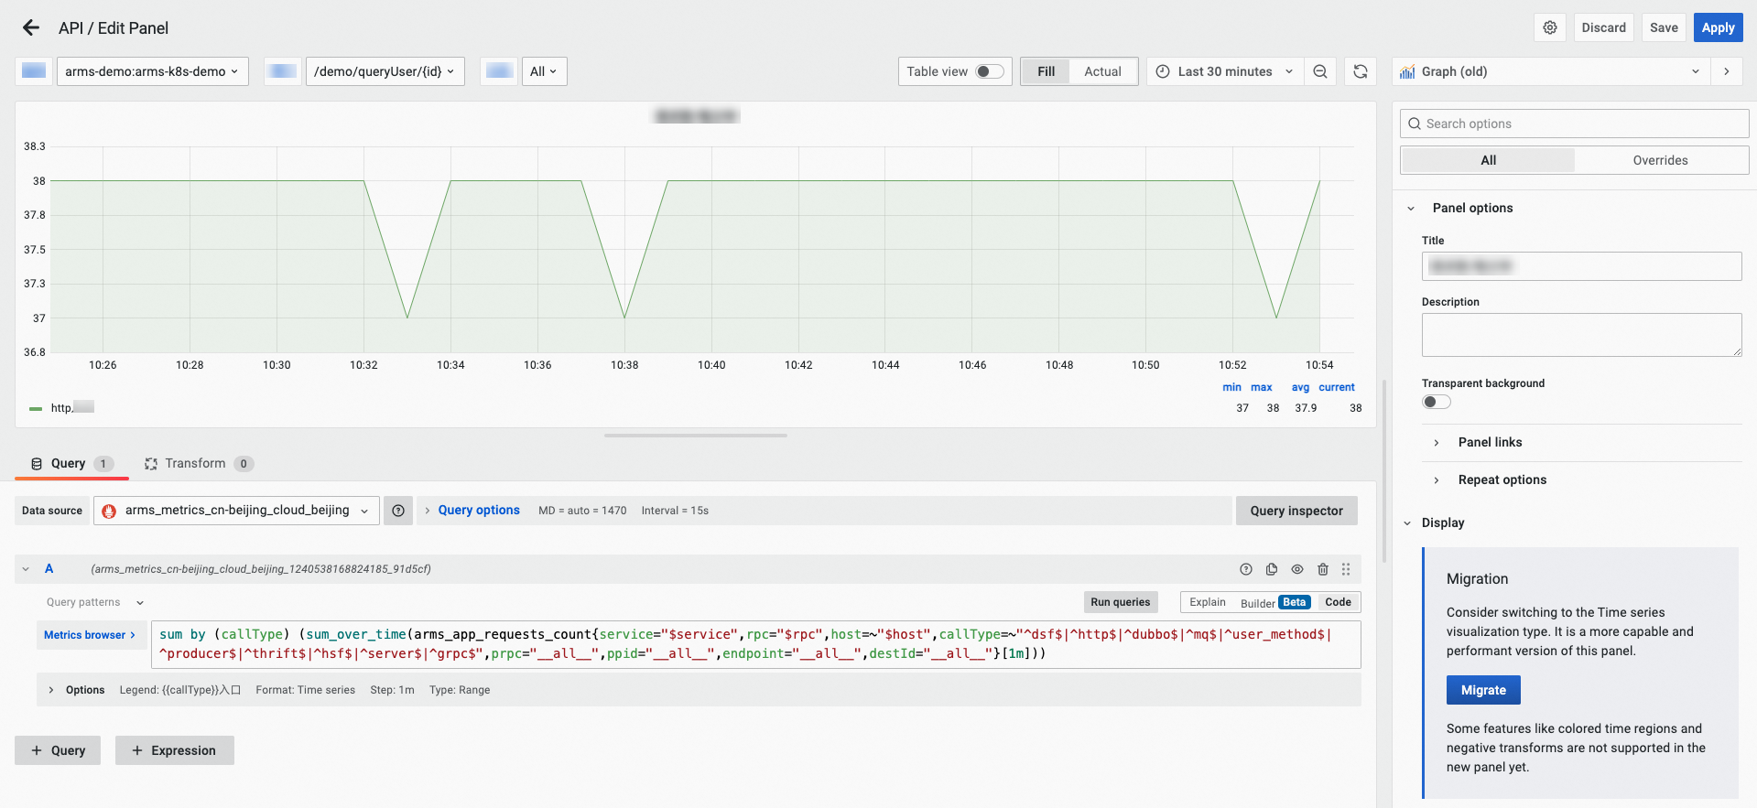Click the search magnifier in options field

pos(1415,124)
